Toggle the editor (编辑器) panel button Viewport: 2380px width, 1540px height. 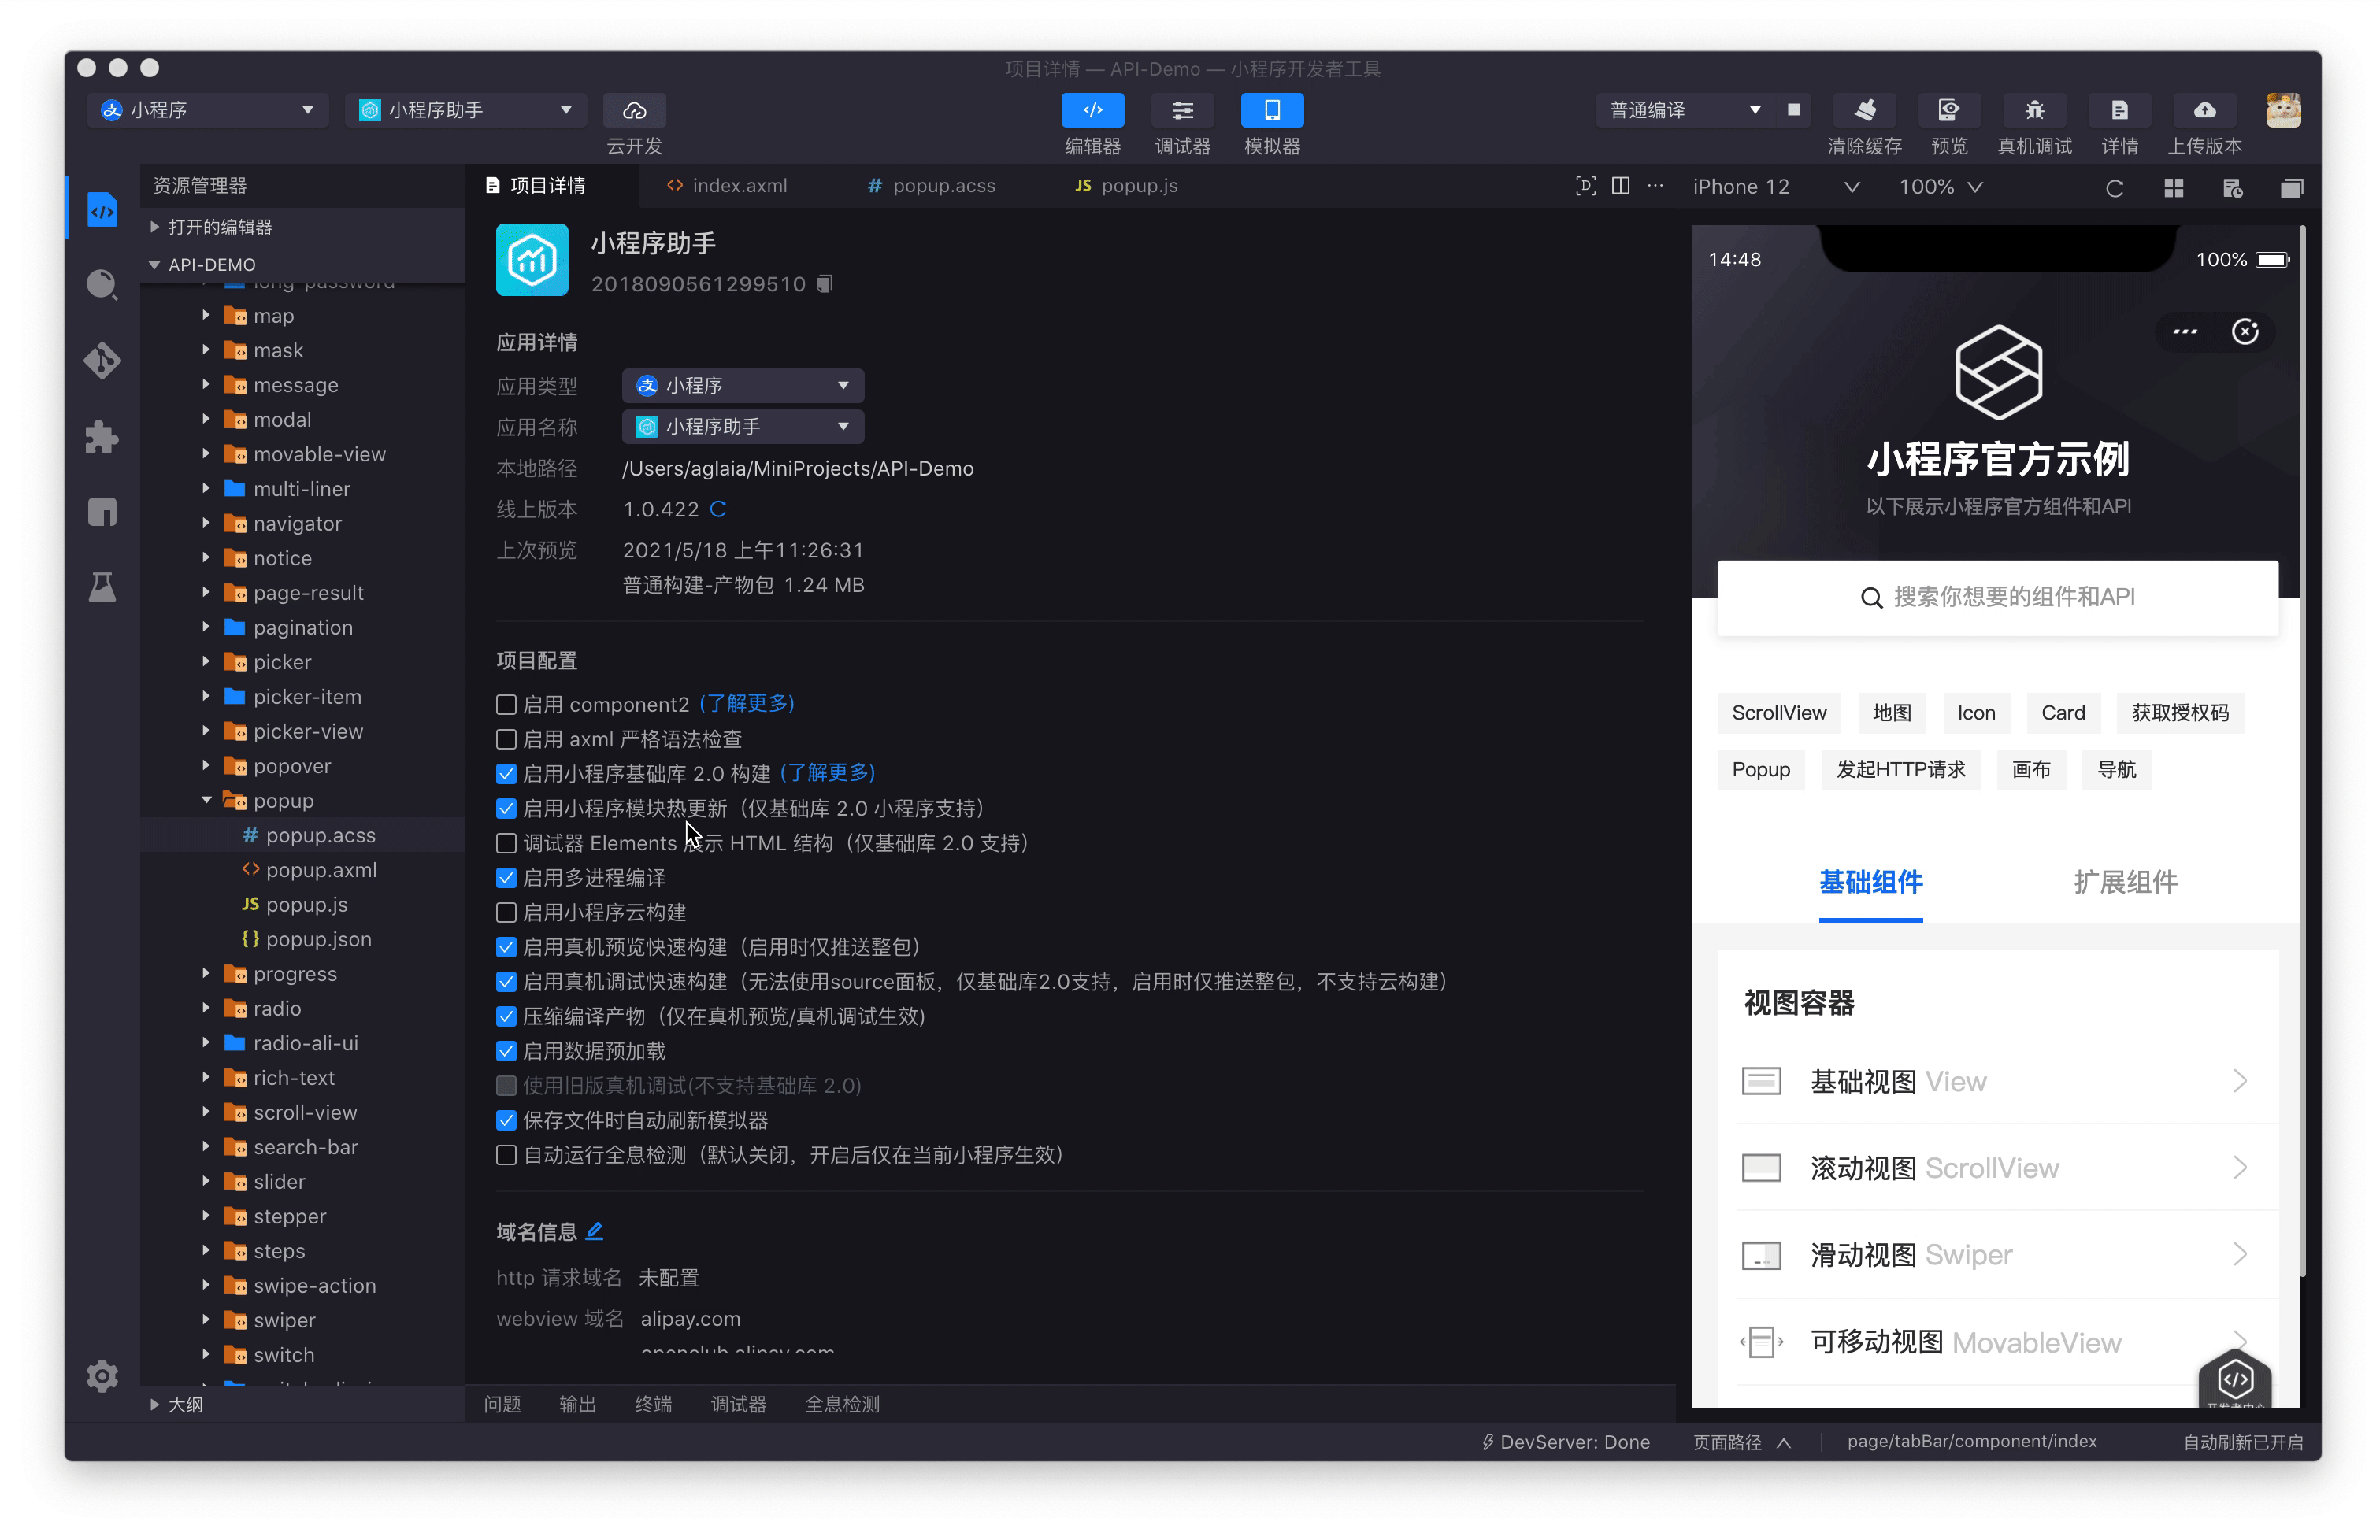pos(1092,110)
